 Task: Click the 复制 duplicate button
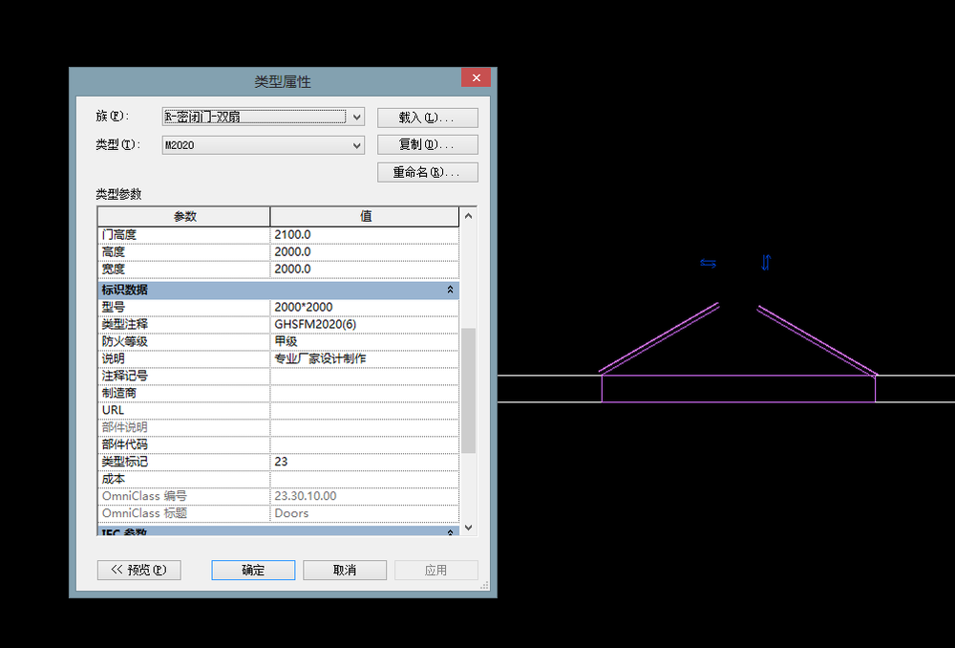click(x=428, y=144)
